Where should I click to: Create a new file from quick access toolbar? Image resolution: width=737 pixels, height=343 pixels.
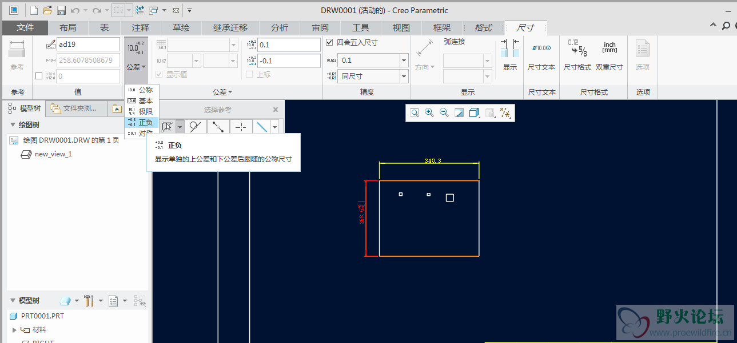34,10
